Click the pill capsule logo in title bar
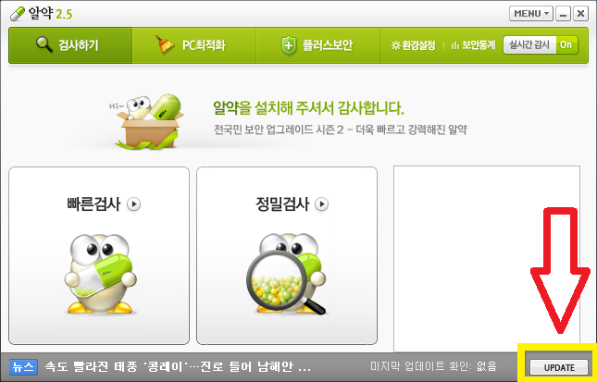Viewport: 597px width, 382px height. click(x=18, y=14)
